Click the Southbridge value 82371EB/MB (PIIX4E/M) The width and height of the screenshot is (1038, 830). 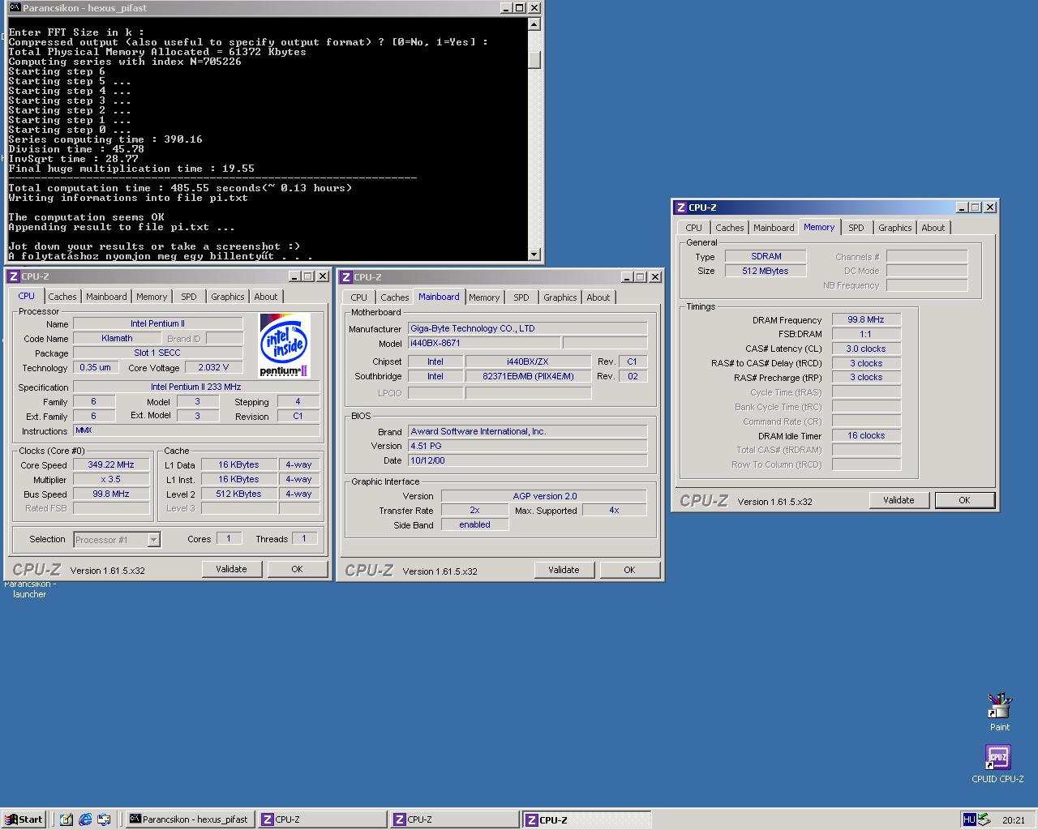tap(528, 376)
